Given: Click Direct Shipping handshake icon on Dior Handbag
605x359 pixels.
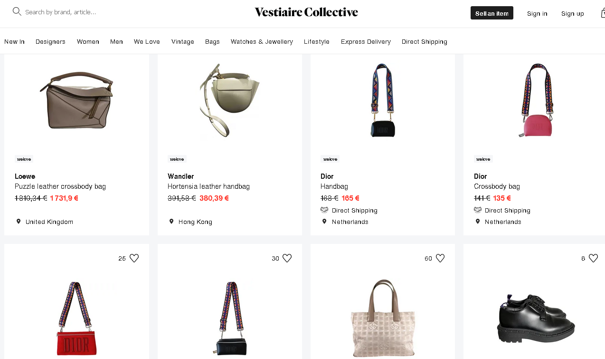Looking at the screenshot, I should click(x=324, y=210).
